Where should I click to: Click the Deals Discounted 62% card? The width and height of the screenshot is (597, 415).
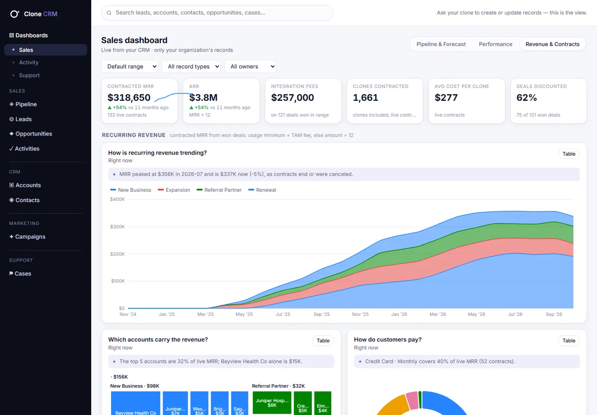(548, 101)
